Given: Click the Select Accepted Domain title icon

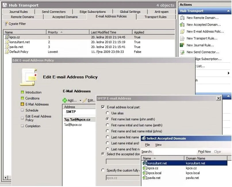Looking at the screenshot, I should click(143, 138).
